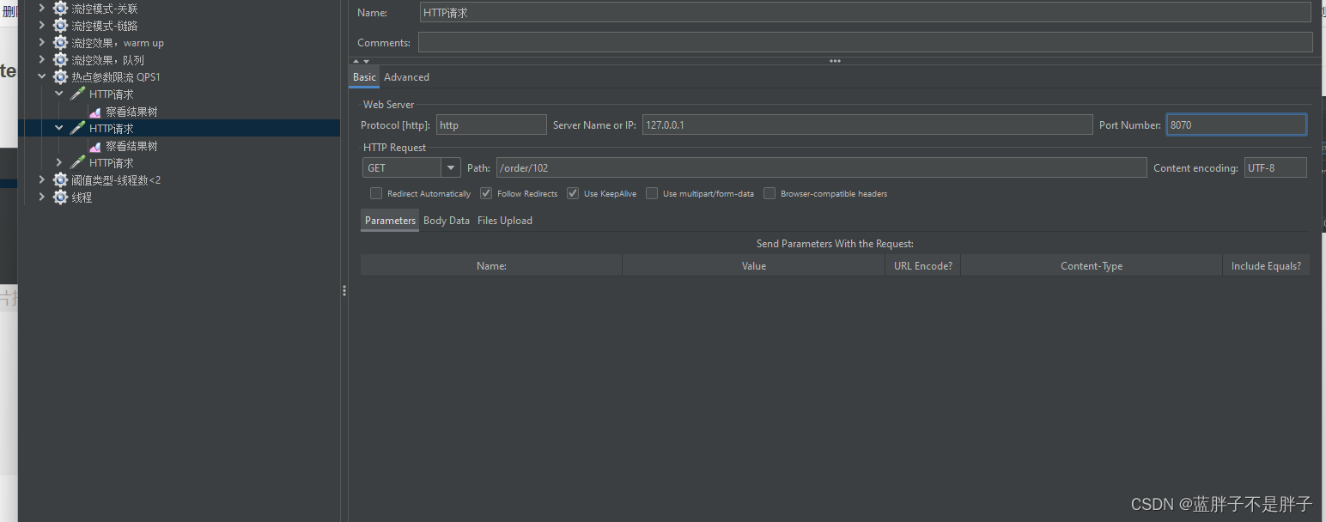Switch to the Body Data tab
This screenshot has width=1326, height=522.
tap(447, 221)
